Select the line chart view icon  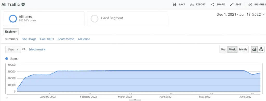(x=254, y=49)
